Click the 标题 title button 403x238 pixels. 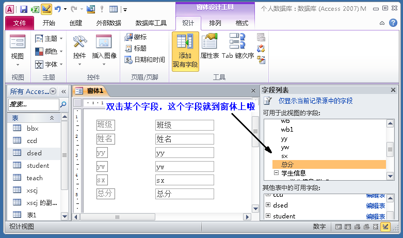(x=135, y=49)
